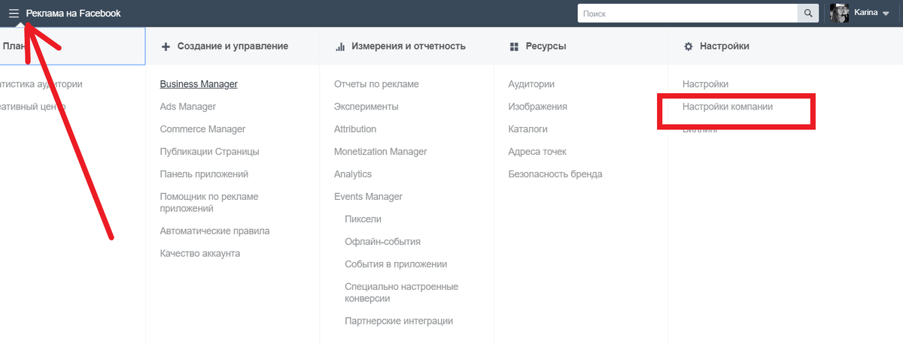Click Реклама на Facebook title

pos(73,14)
